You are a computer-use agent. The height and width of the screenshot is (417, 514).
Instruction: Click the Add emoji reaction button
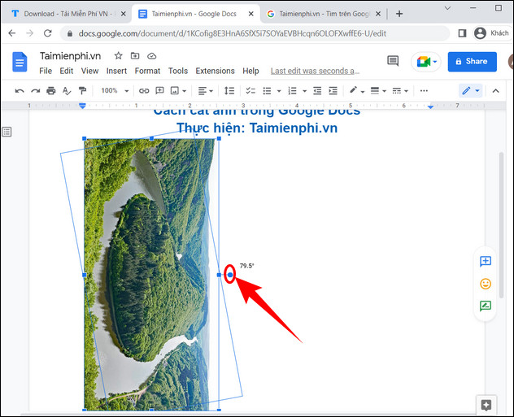486,284
